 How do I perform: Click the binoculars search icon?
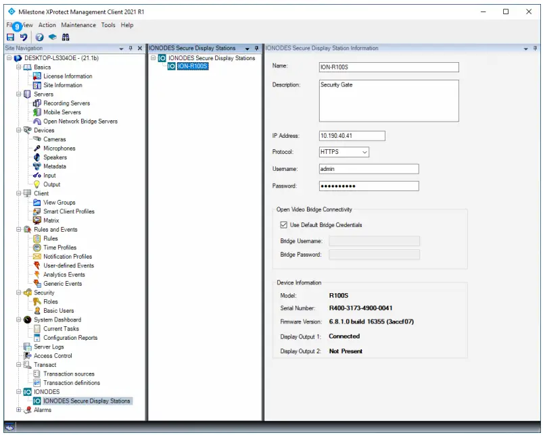pyautogui.click(x=66, y=37)
